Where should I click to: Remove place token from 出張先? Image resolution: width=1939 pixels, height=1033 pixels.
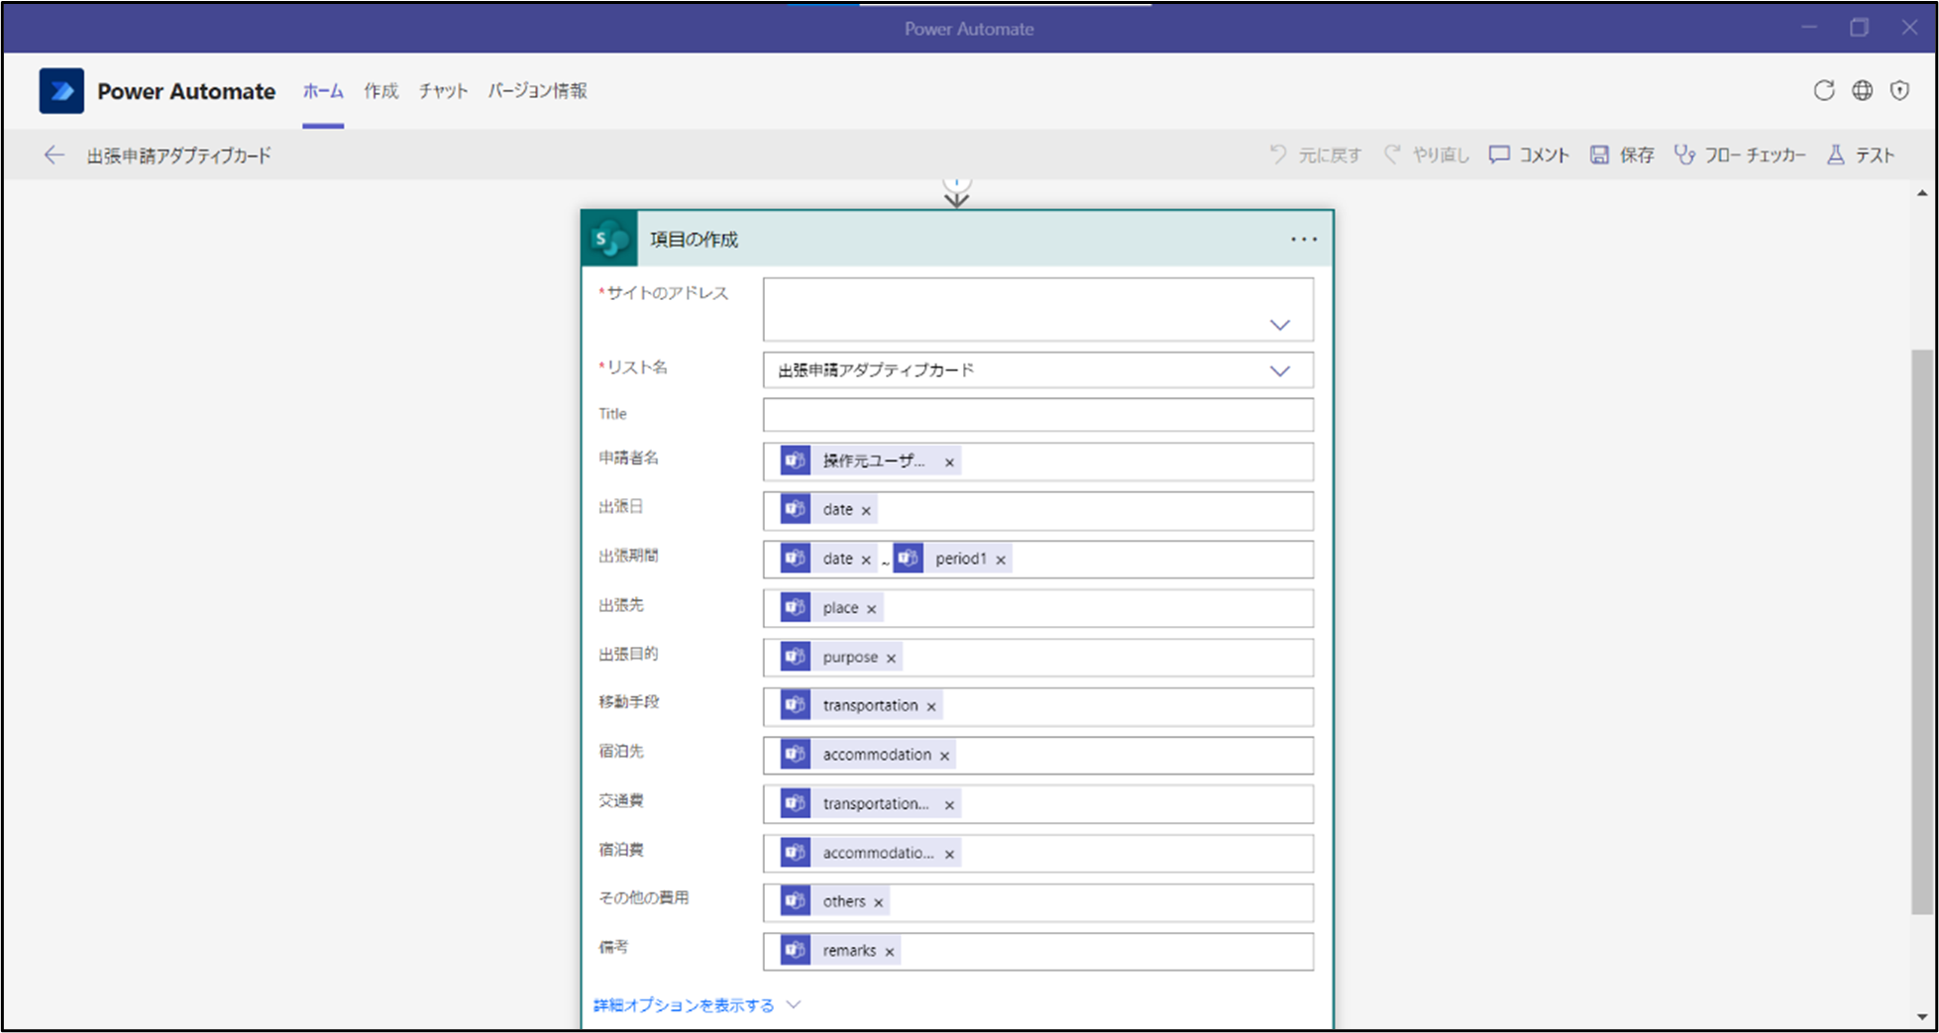pos(872,609)
